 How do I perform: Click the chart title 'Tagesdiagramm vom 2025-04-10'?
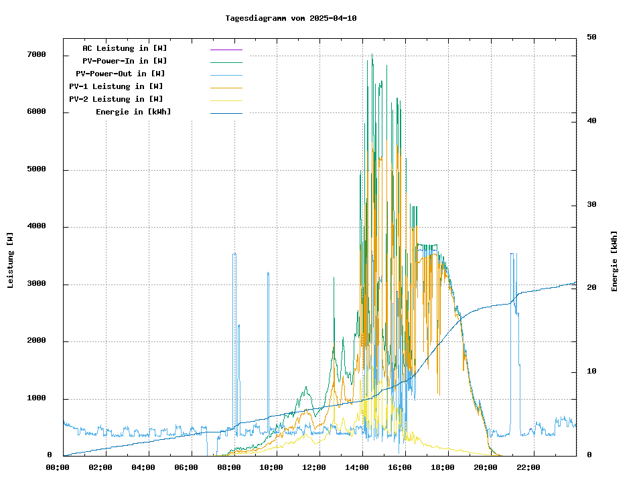click(x=291, y=18)
